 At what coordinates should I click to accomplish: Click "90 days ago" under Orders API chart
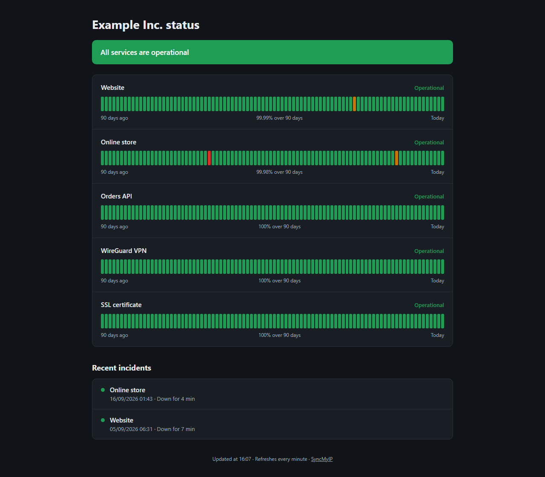[115, 227]
